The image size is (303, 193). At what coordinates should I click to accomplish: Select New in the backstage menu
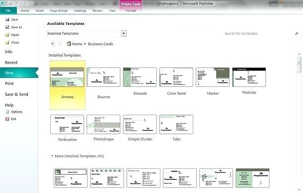pos(19,73)
